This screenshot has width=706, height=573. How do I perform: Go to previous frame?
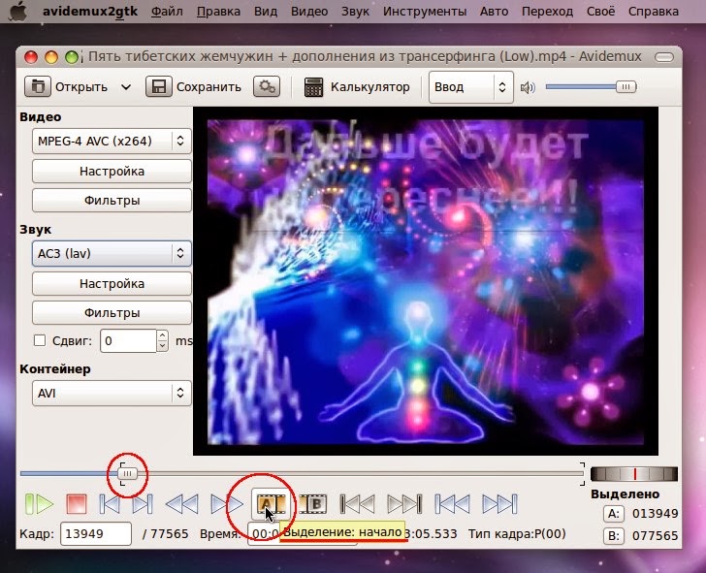[x=110, y=504]
